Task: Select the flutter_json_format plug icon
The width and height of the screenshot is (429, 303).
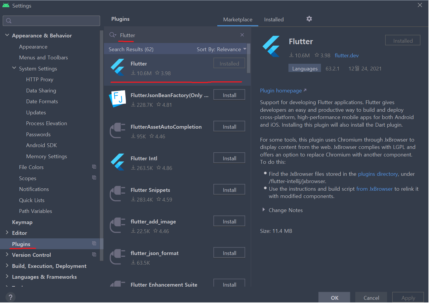Action: pyautogui.click(x=117, y=257)
